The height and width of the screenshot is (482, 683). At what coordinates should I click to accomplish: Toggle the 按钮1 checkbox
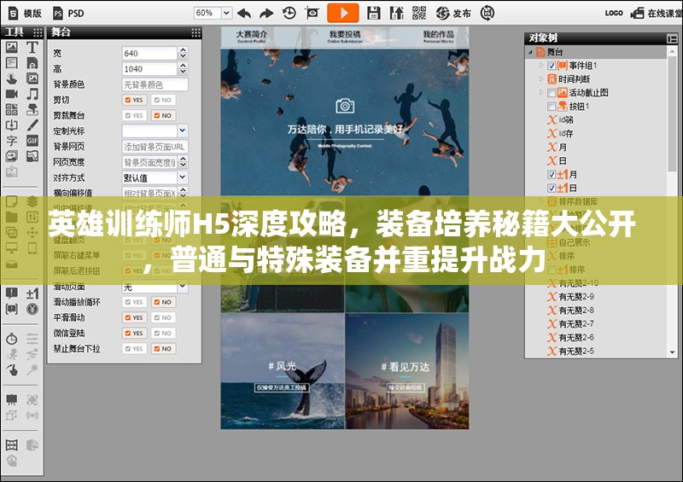click(x=552, y=107)
